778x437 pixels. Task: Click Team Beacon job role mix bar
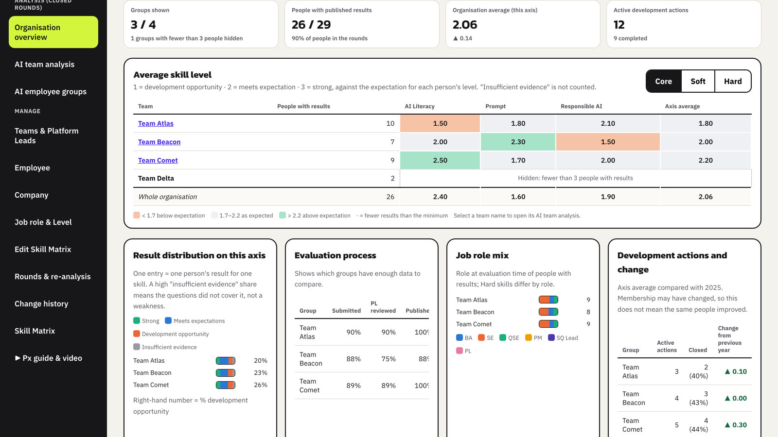click(548, 312)
